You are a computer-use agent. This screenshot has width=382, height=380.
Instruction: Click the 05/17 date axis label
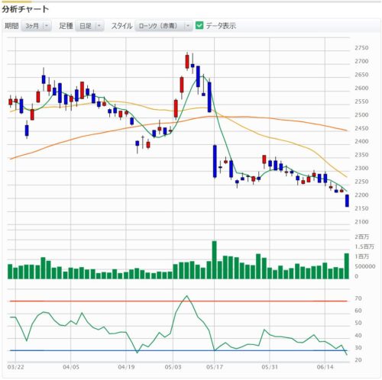[x=214, y=367]
